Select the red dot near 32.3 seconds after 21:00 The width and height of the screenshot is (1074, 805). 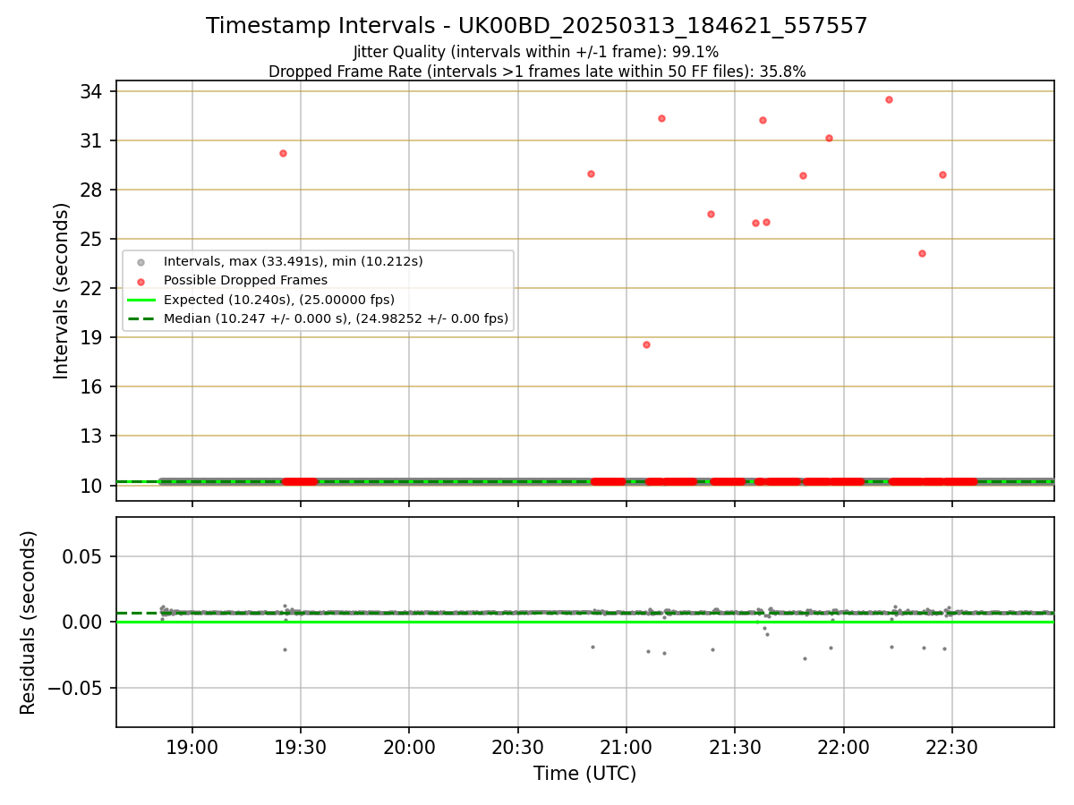[661, 118]
